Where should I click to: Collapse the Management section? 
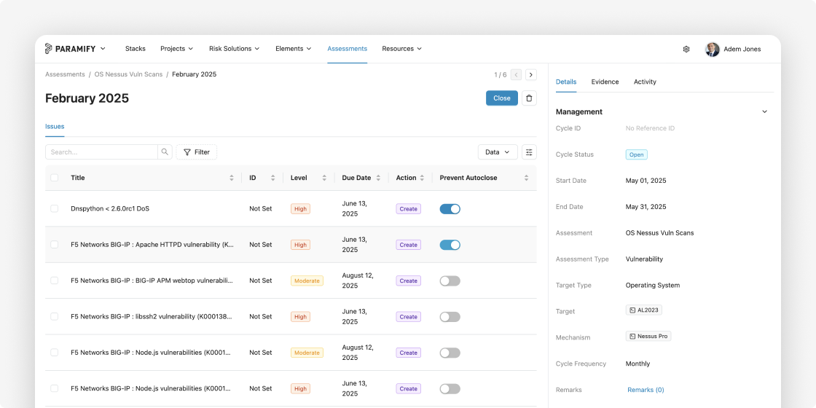point(764,112)
